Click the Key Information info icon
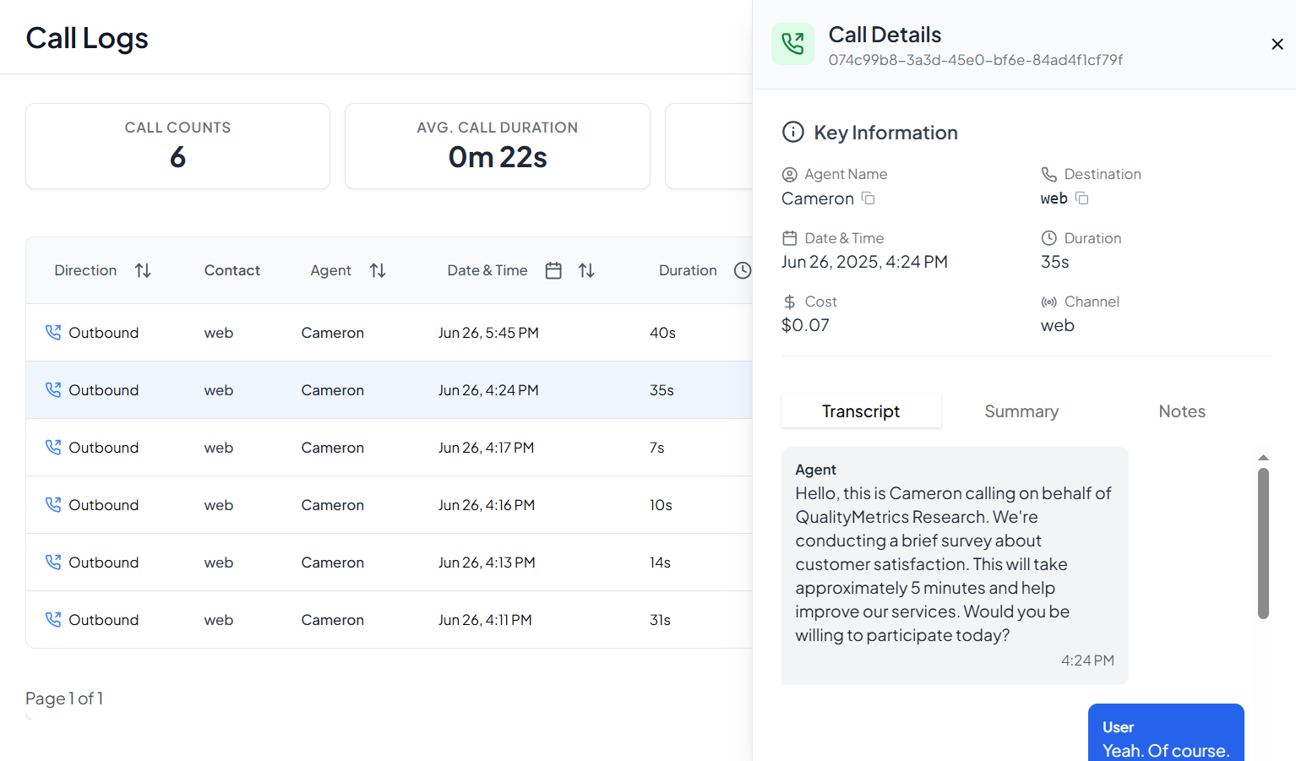 tap(793, 132)
